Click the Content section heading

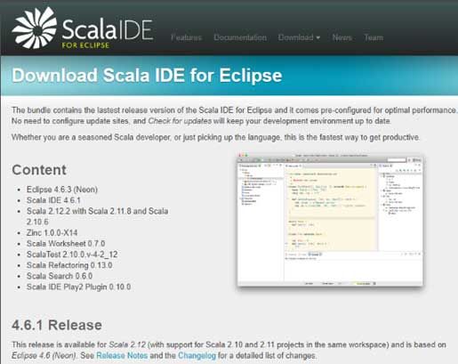[x=39, y=170]
